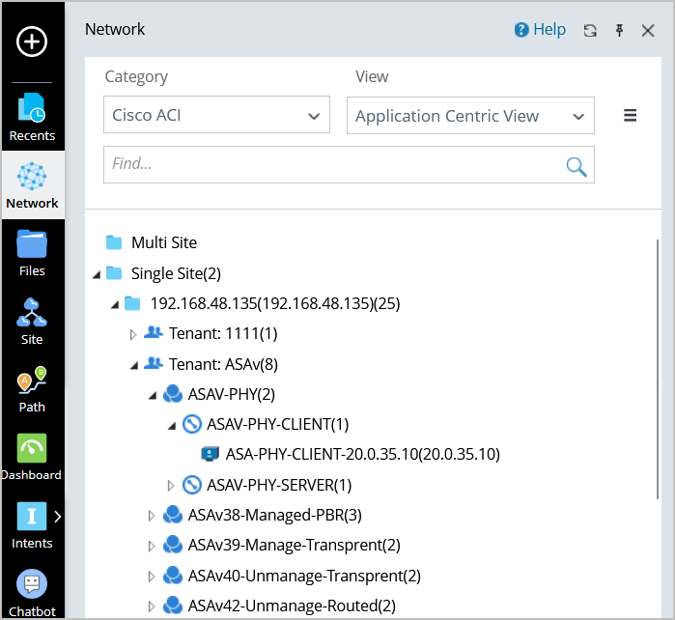The height and width of the screenshot is (620, 675).
Task: Open the Application Centric View dropdown
Action: [470, 116]
